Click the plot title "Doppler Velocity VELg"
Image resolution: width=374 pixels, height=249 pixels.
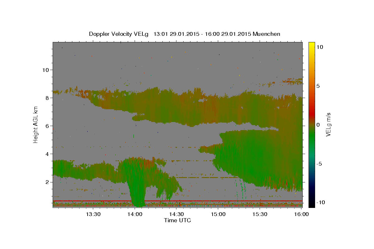pos(119,34)
